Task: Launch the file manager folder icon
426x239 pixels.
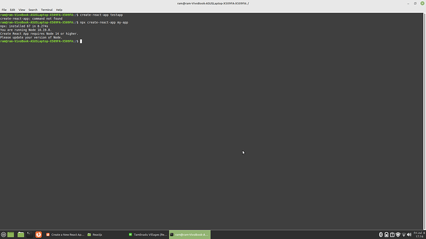Action: pyautogui.click(x=20, y=235)
